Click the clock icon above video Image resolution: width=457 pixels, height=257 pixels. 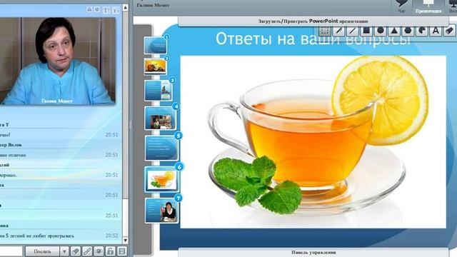97,9
